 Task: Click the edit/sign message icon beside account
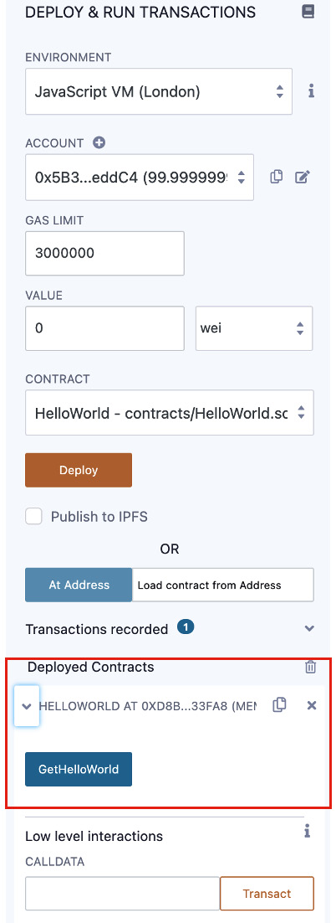point(302,177)
